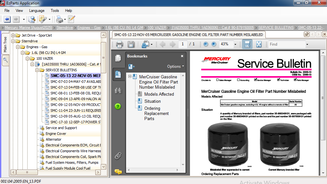
Task: Click the SERVICE BULLETINS breadcrumb link
Action: (x=276, y=28)
